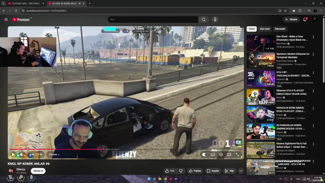Open options for GTA 5 RP Takılmaca video
This screenshot has width=325, height=183.
click(313, 73)
